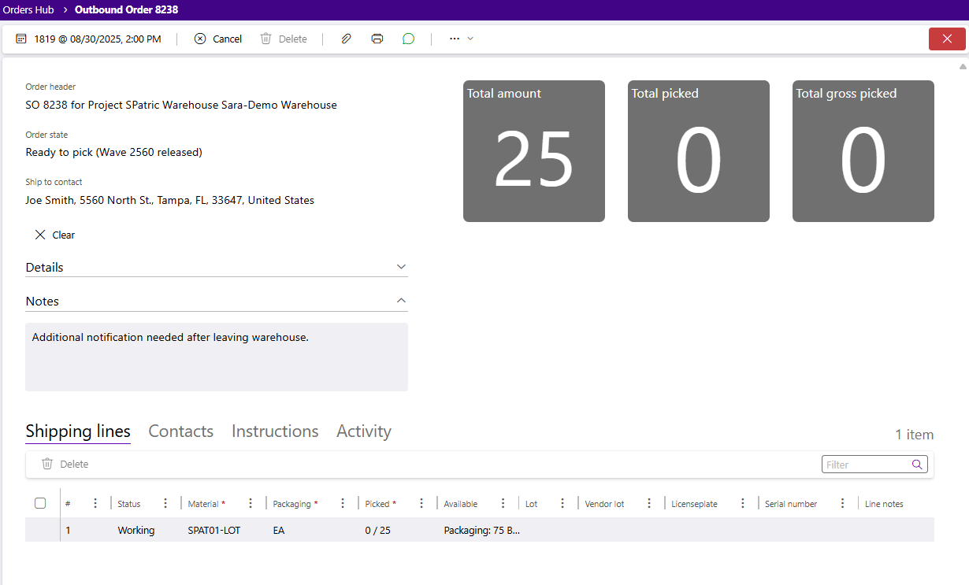Open Lot column options menu
This screenshot has width=969, height=585.
click(562, 504)
